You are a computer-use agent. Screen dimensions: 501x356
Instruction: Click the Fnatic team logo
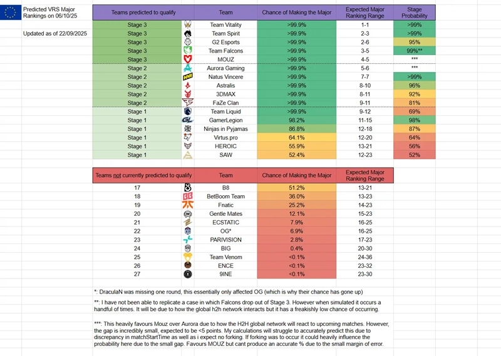[187, 205]
